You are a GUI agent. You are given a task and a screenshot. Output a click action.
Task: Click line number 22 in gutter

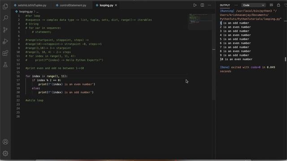[18, 100]
